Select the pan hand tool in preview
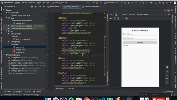Screen dimensions: 177x100 click(167, 67)
